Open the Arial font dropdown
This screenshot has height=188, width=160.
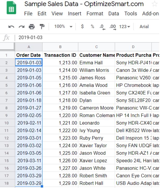tap(144, 26)
